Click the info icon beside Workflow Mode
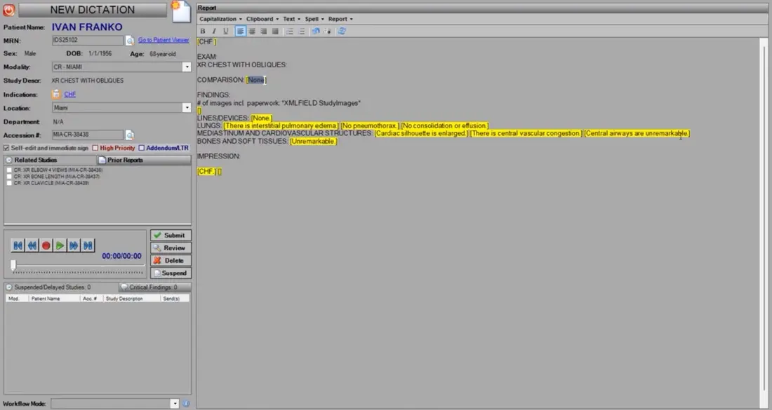This screenshot has width=772, height=410. (x=186, y=404)
